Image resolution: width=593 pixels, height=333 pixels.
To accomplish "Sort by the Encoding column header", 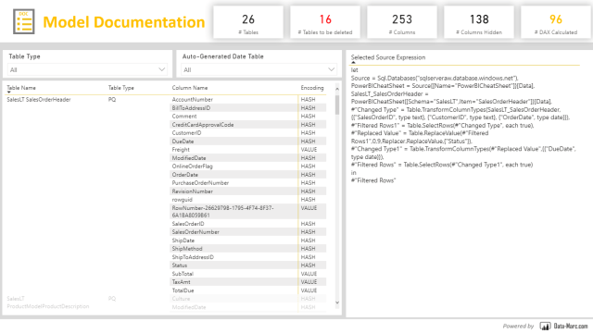I will tap(312, 88).
